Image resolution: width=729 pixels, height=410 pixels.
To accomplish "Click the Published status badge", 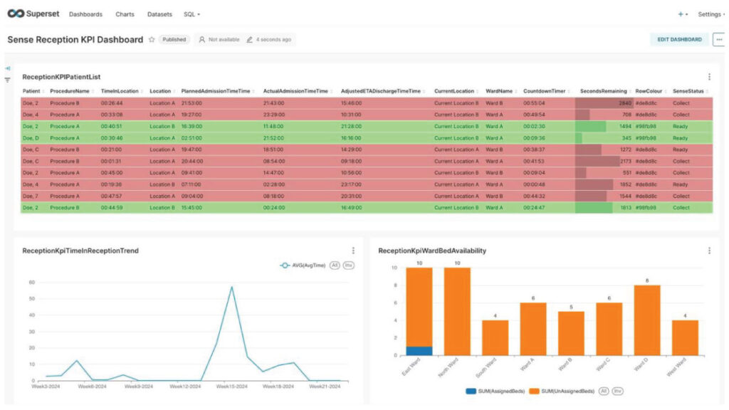I will click(x=174, y=40).
